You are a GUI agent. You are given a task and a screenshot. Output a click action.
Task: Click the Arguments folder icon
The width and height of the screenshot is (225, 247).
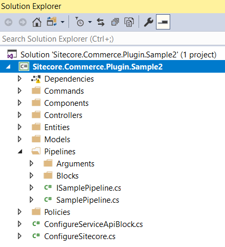tap(48, 163)
